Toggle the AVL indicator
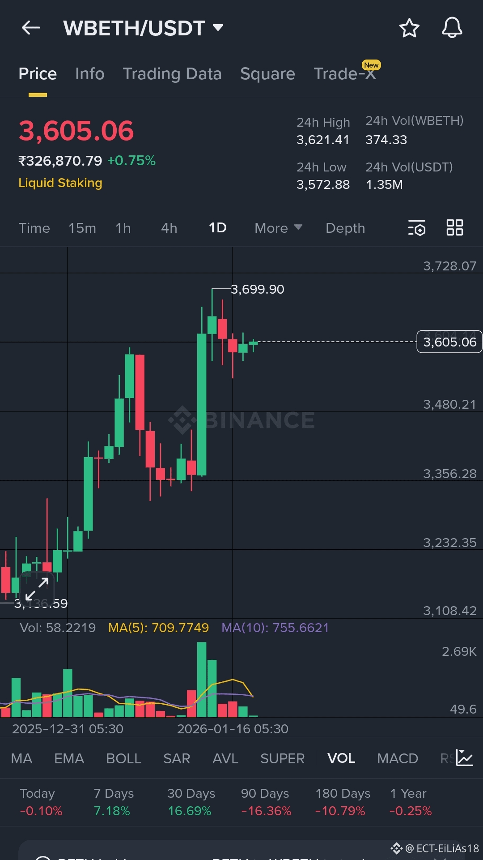Screen dimensions: 483x860 point(225,758)
